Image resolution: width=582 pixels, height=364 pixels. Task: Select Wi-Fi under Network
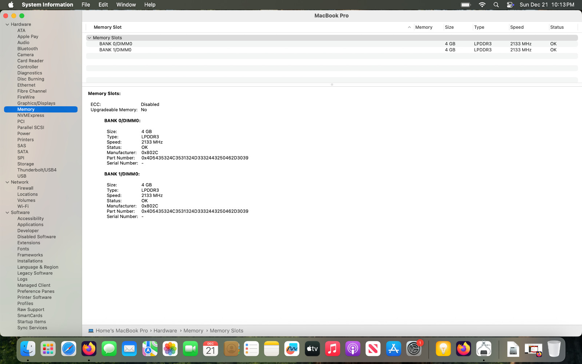click(x=23, y=206)
